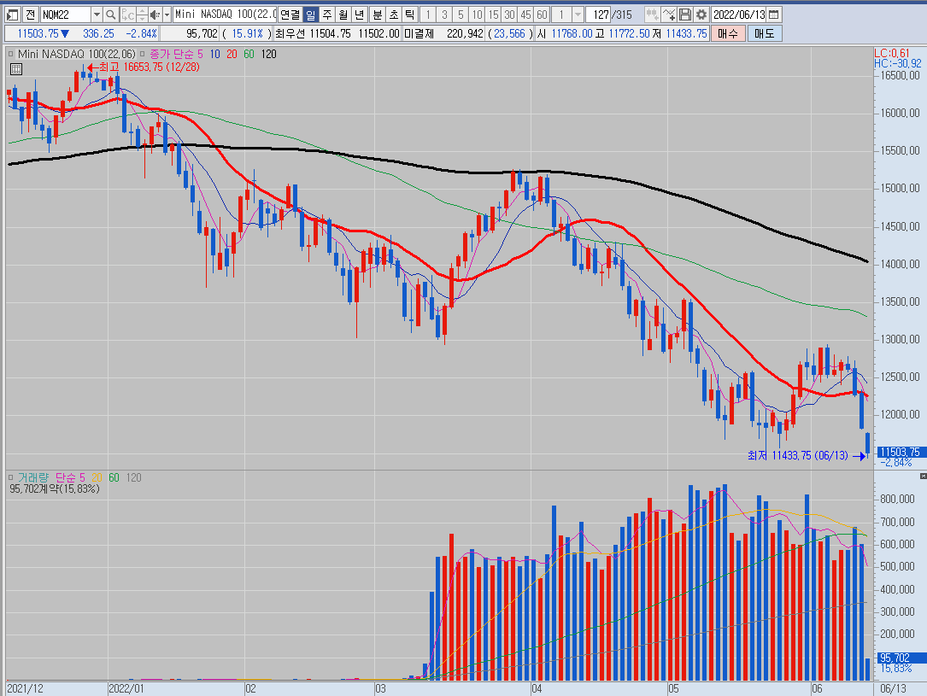Choose interval 5 button
The height and width of the screenshot is (696, 927).
(461, 15)
